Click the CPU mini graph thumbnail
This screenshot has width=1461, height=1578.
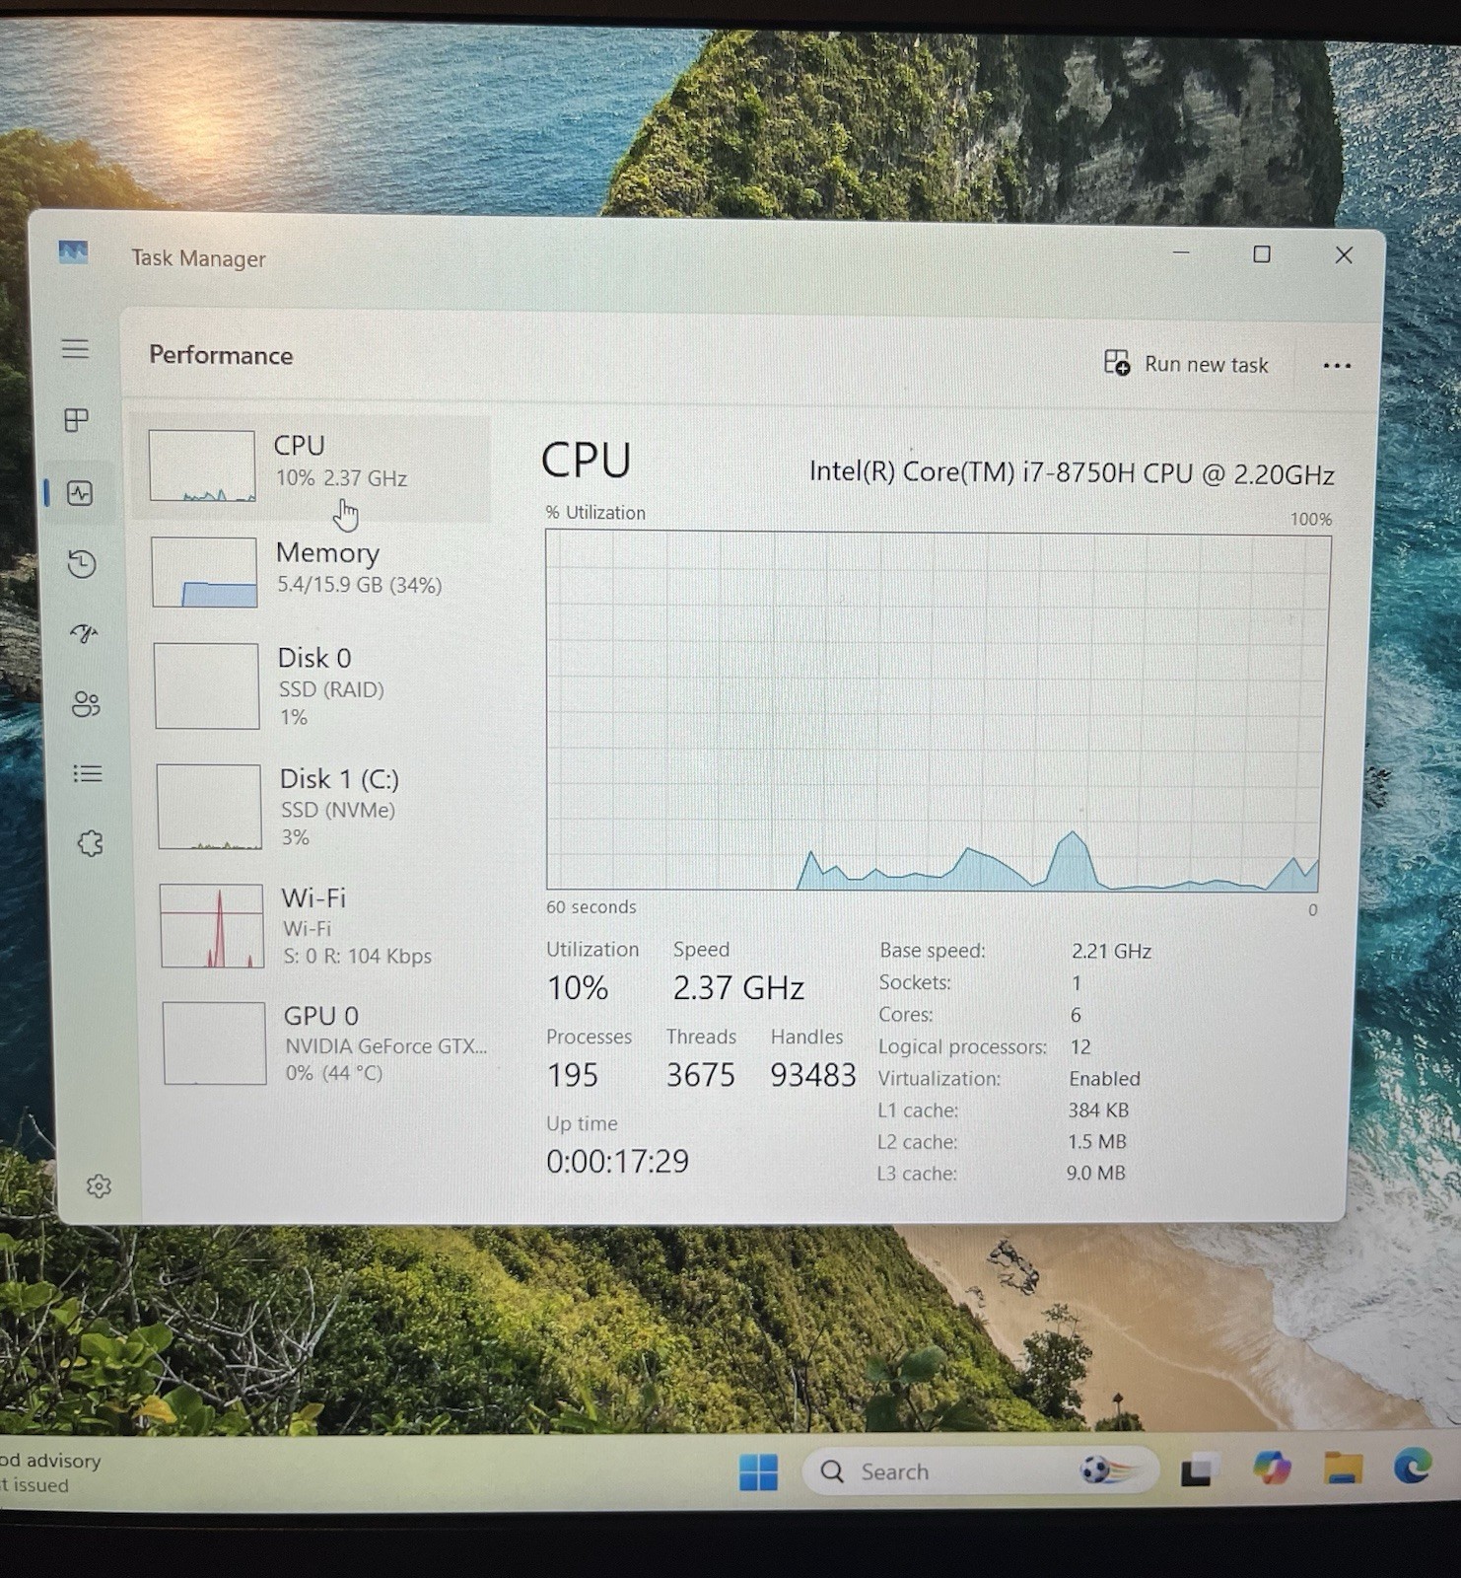tap(202, 466)
